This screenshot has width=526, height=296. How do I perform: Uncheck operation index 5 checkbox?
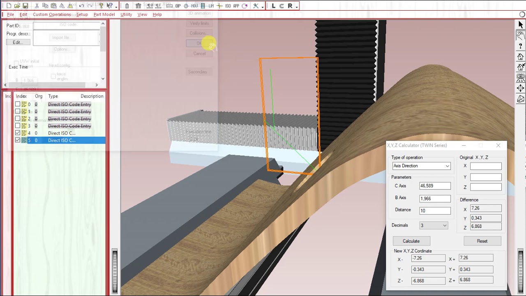pyautogui.click(x=18, y=140)
